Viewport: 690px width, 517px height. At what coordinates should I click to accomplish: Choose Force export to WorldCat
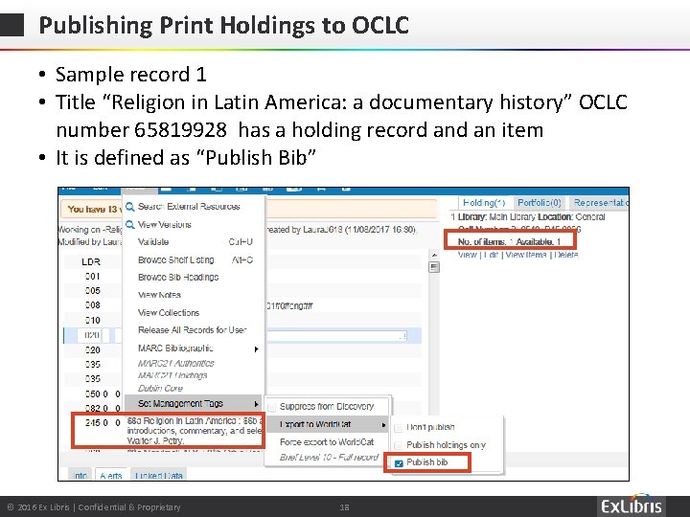(327, 441)
